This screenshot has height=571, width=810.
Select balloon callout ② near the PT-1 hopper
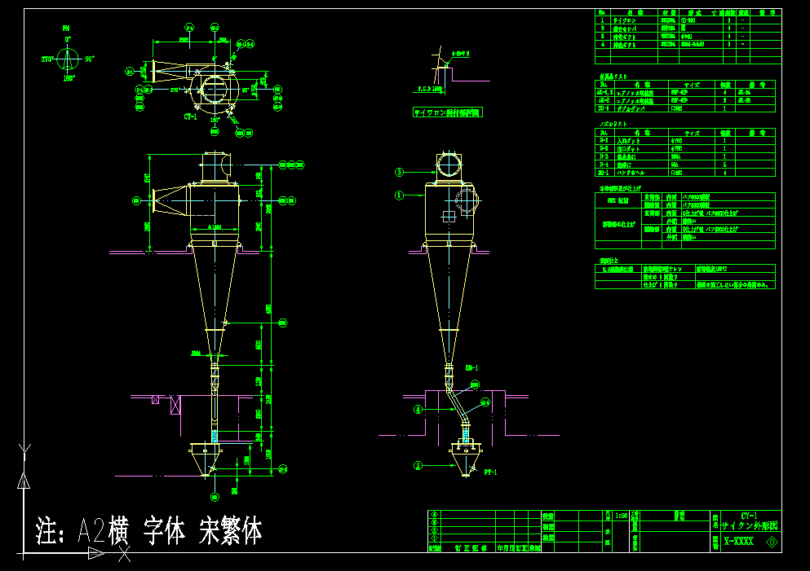417,464
